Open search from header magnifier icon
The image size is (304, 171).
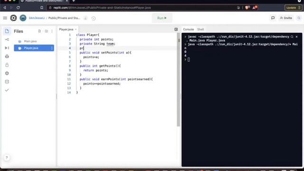[x=299, y=18]
